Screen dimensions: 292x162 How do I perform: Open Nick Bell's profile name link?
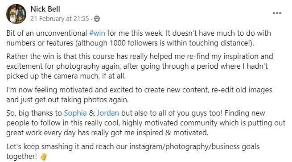point(45,9)
